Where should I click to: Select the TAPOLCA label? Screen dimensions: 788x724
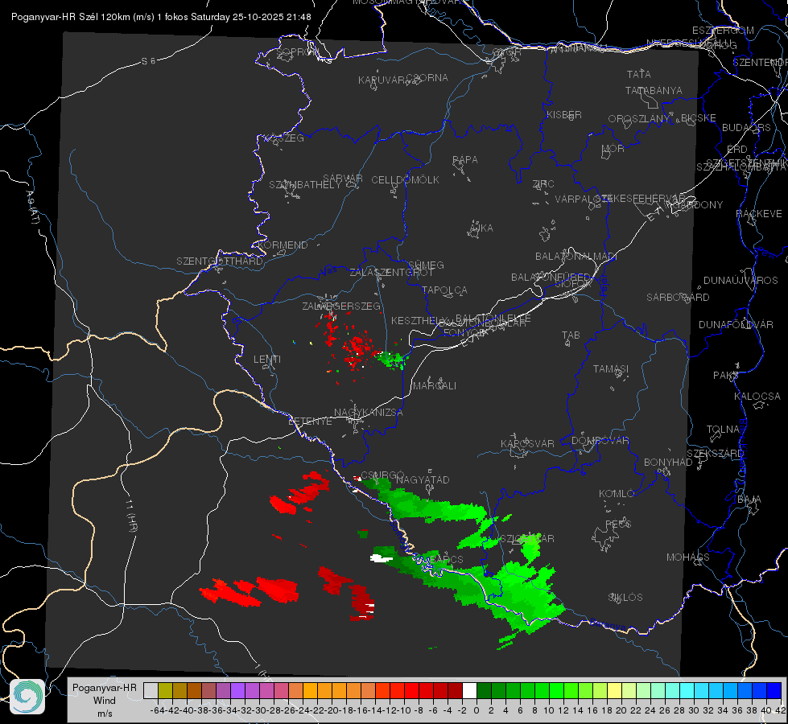pyautogui.click(x=445, y=290)
